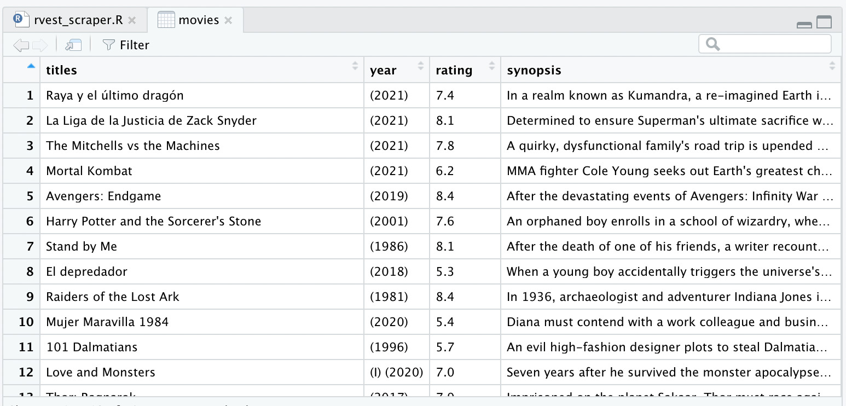Select the Avengers: Endgame title cell
The image size is (846, 406).
point(202,196)
